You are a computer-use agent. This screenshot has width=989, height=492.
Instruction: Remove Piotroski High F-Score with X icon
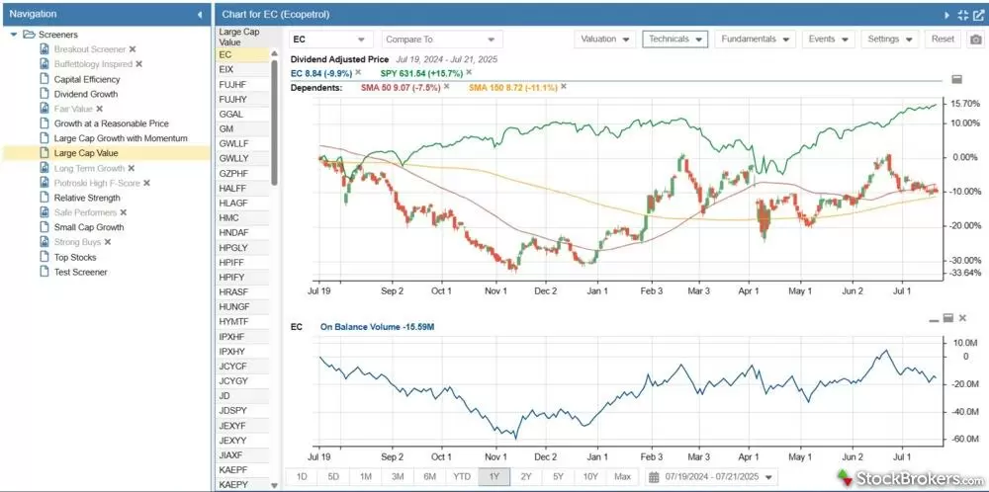tap(146, 183)
